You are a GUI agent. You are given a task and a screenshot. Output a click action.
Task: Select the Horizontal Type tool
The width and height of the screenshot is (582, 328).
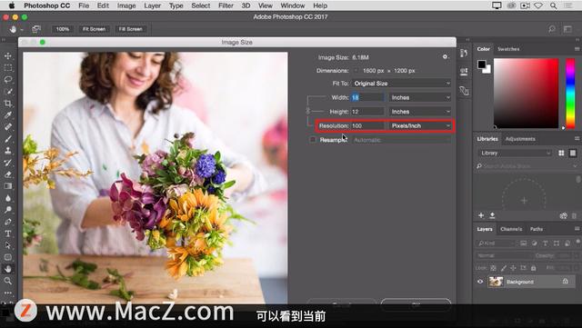point(8,234)
